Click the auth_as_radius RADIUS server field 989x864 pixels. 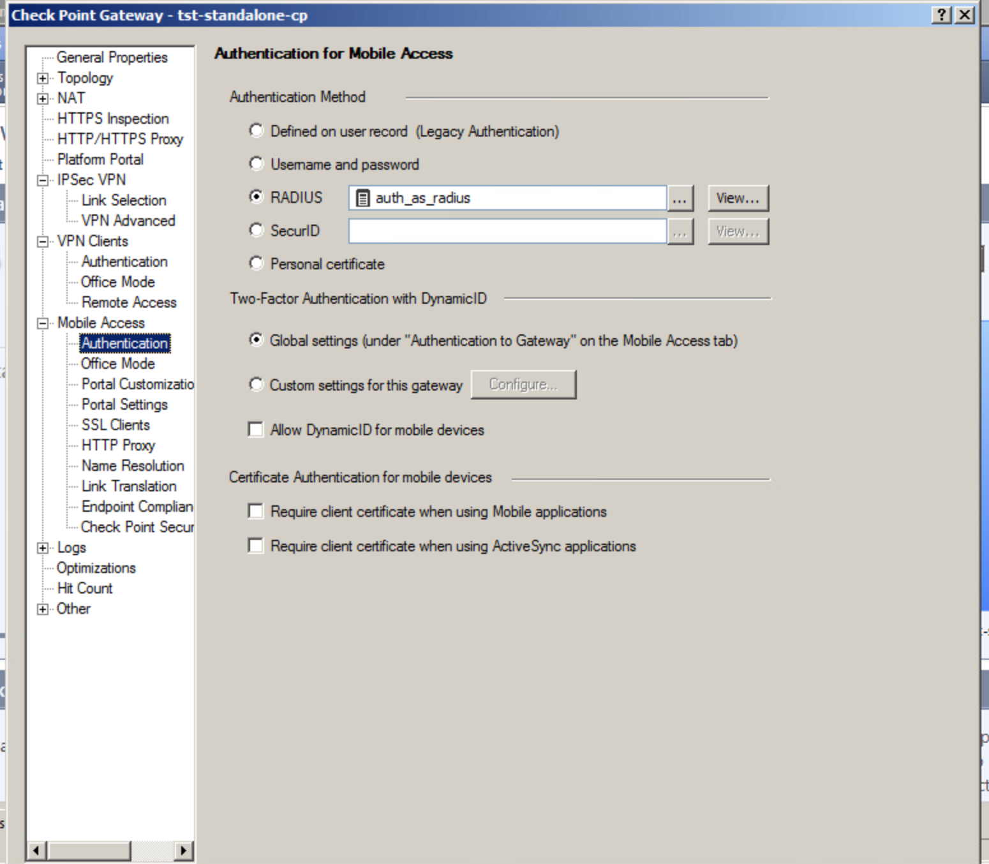point(507,198)
